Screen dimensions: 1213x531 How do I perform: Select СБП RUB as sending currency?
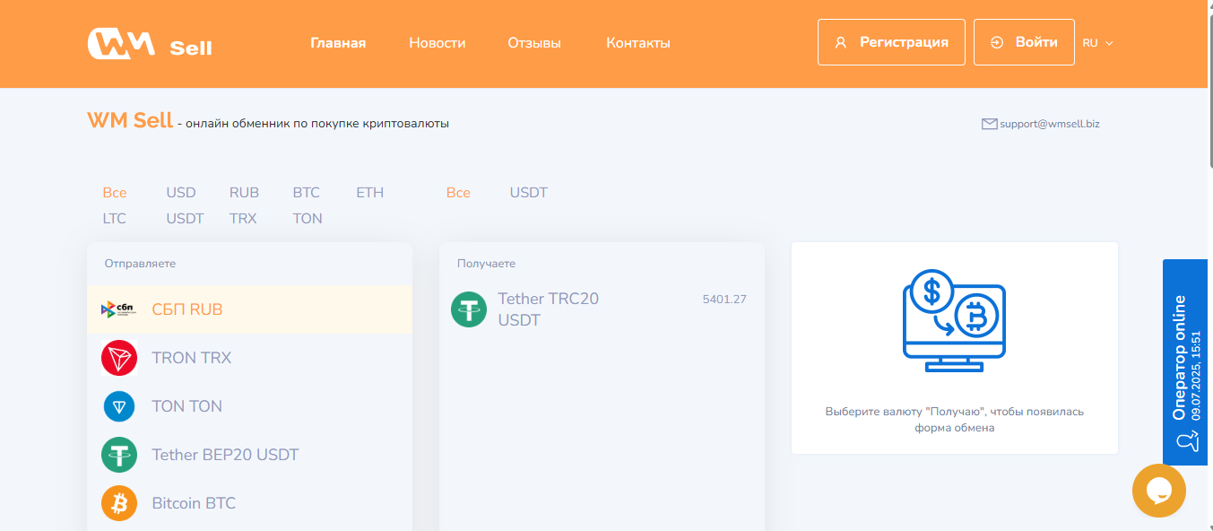(x=249, y=309)
